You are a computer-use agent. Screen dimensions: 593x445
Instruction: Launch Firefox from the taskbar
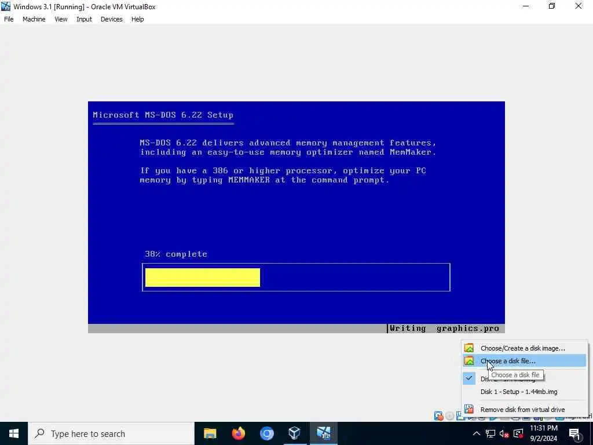click(x=238, y=433)
